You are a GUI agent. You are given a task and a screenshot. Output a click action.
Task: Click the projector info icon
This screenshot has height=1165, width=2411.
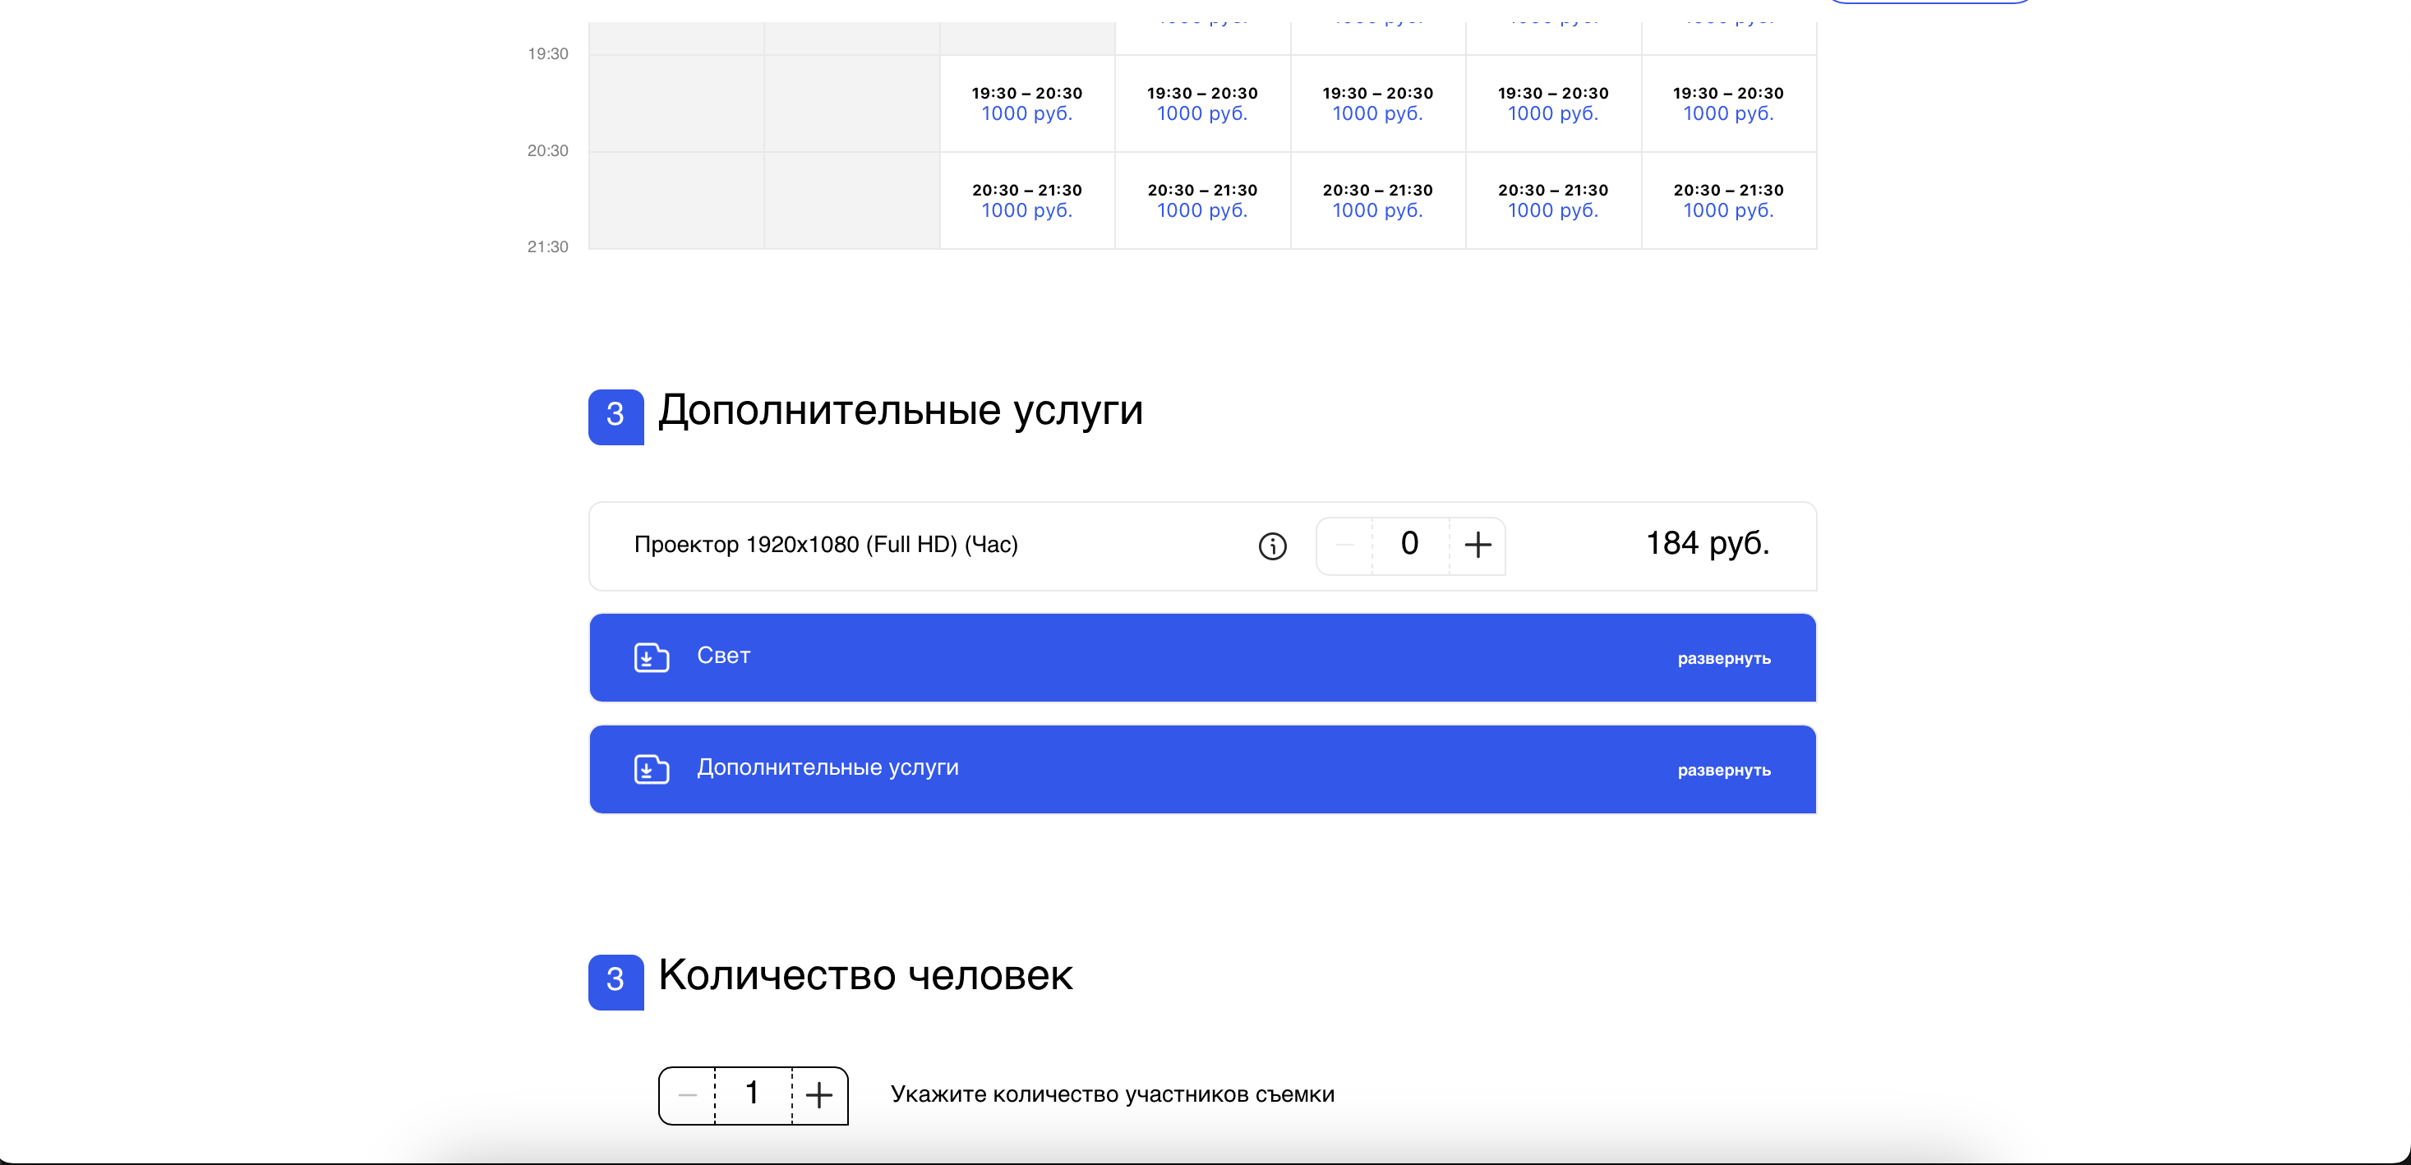1272,546
